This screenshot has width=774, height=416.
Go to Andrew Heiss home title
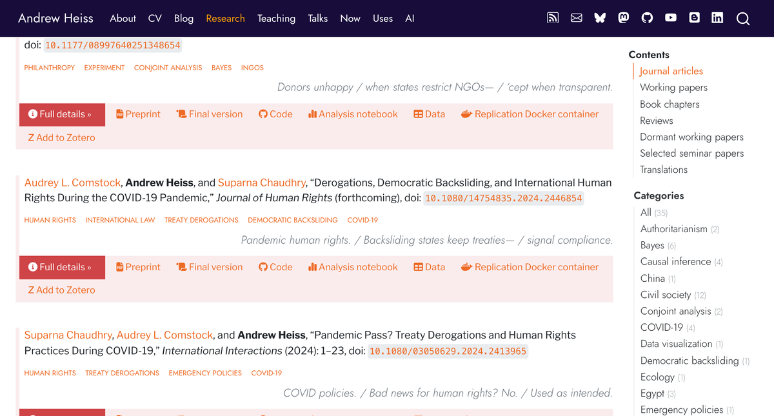click(55, 18)
